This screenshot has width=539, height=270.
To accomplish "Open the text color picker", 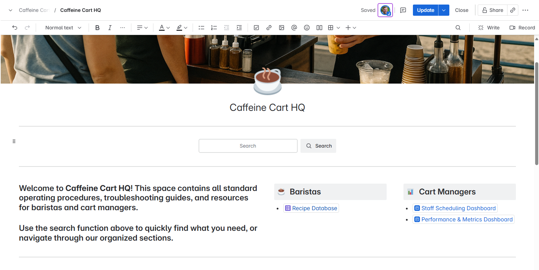I will click(164, 28).
